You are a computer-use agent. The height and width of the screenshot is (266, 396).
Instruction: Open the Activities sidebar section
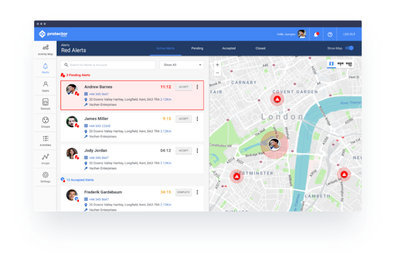point(46,141)
